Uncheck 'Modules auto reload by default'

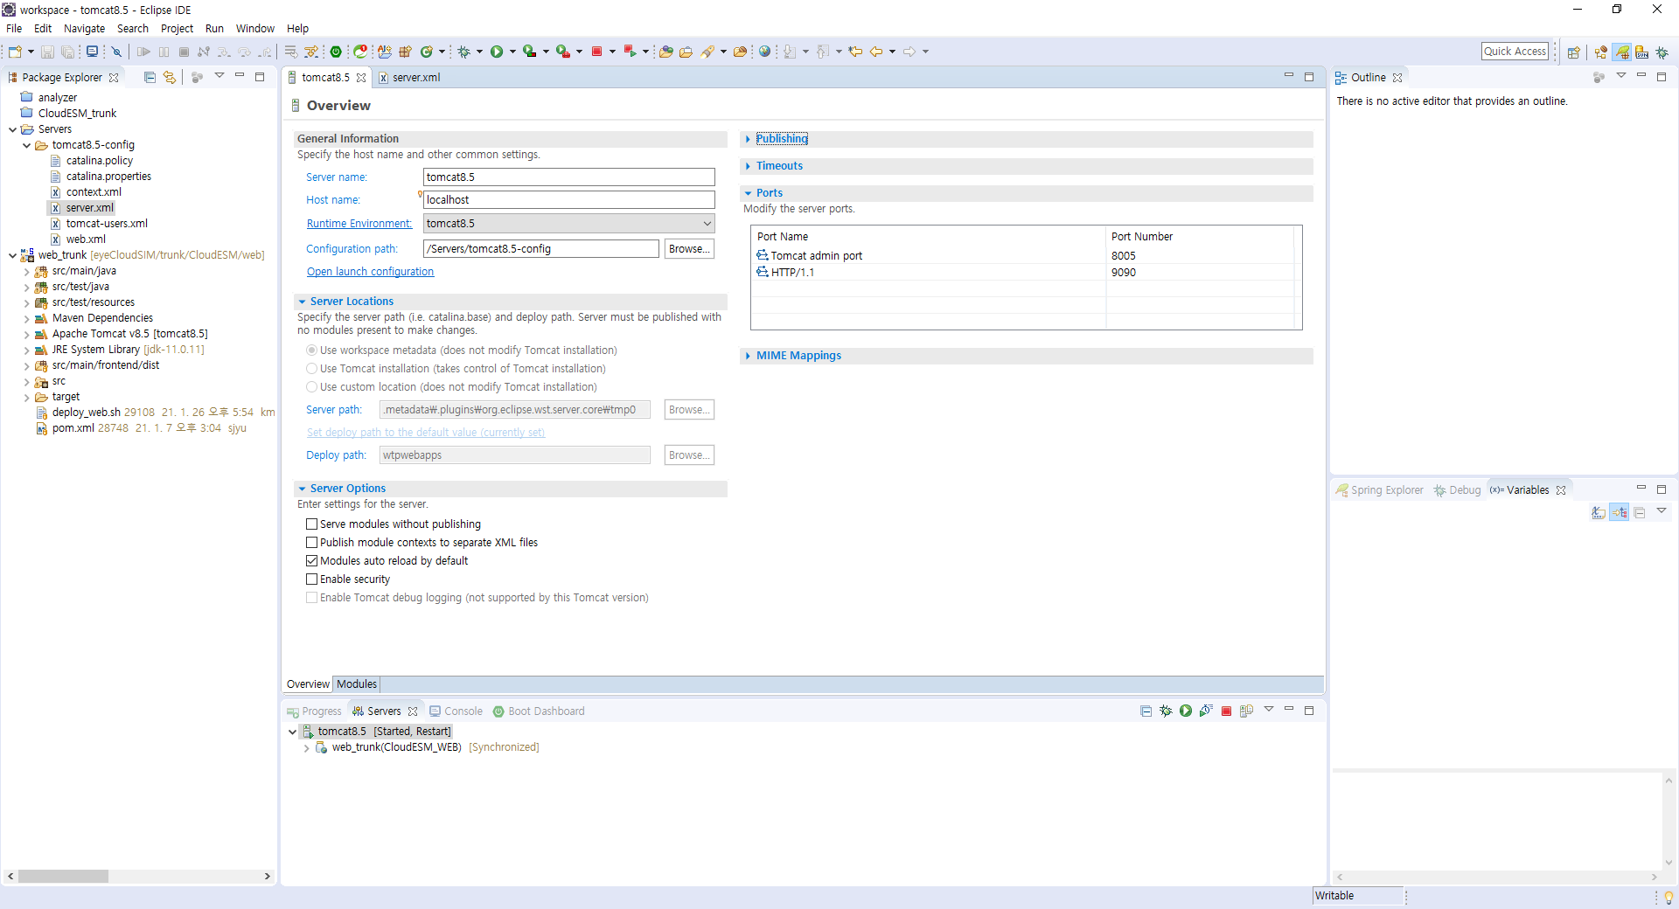[311, 561]
